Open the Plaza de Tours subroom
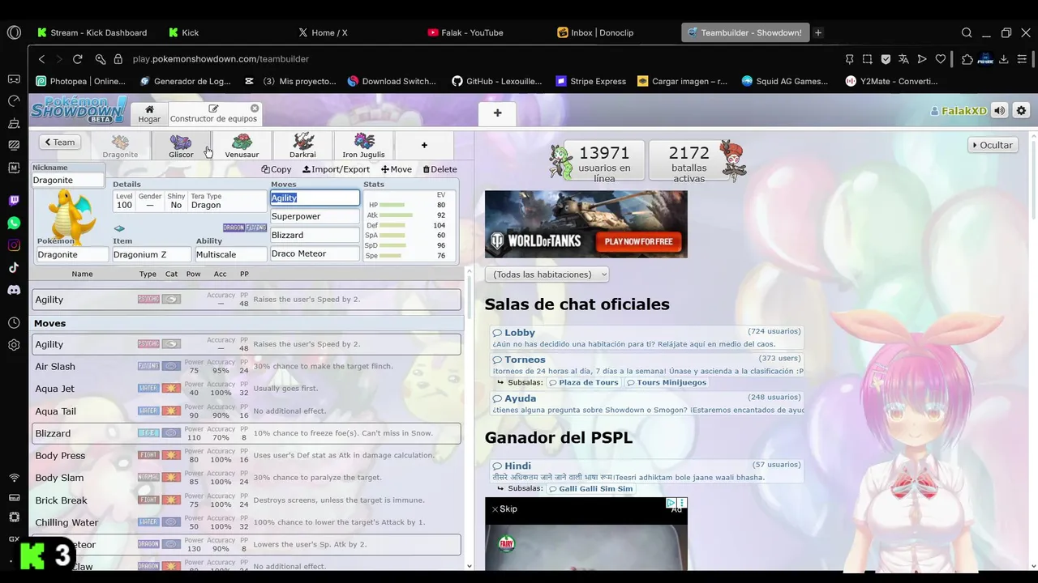Image resolution: width=1038 pixels, height=583 pixels. 583,382
